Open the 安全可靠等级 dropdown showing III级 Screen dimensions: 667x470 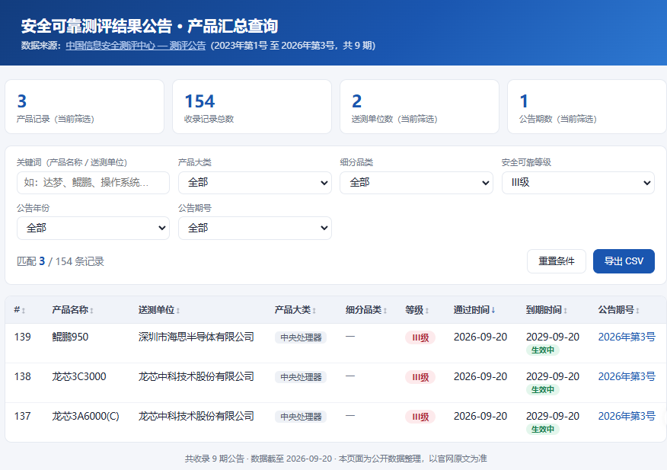(x=578, y=183)
